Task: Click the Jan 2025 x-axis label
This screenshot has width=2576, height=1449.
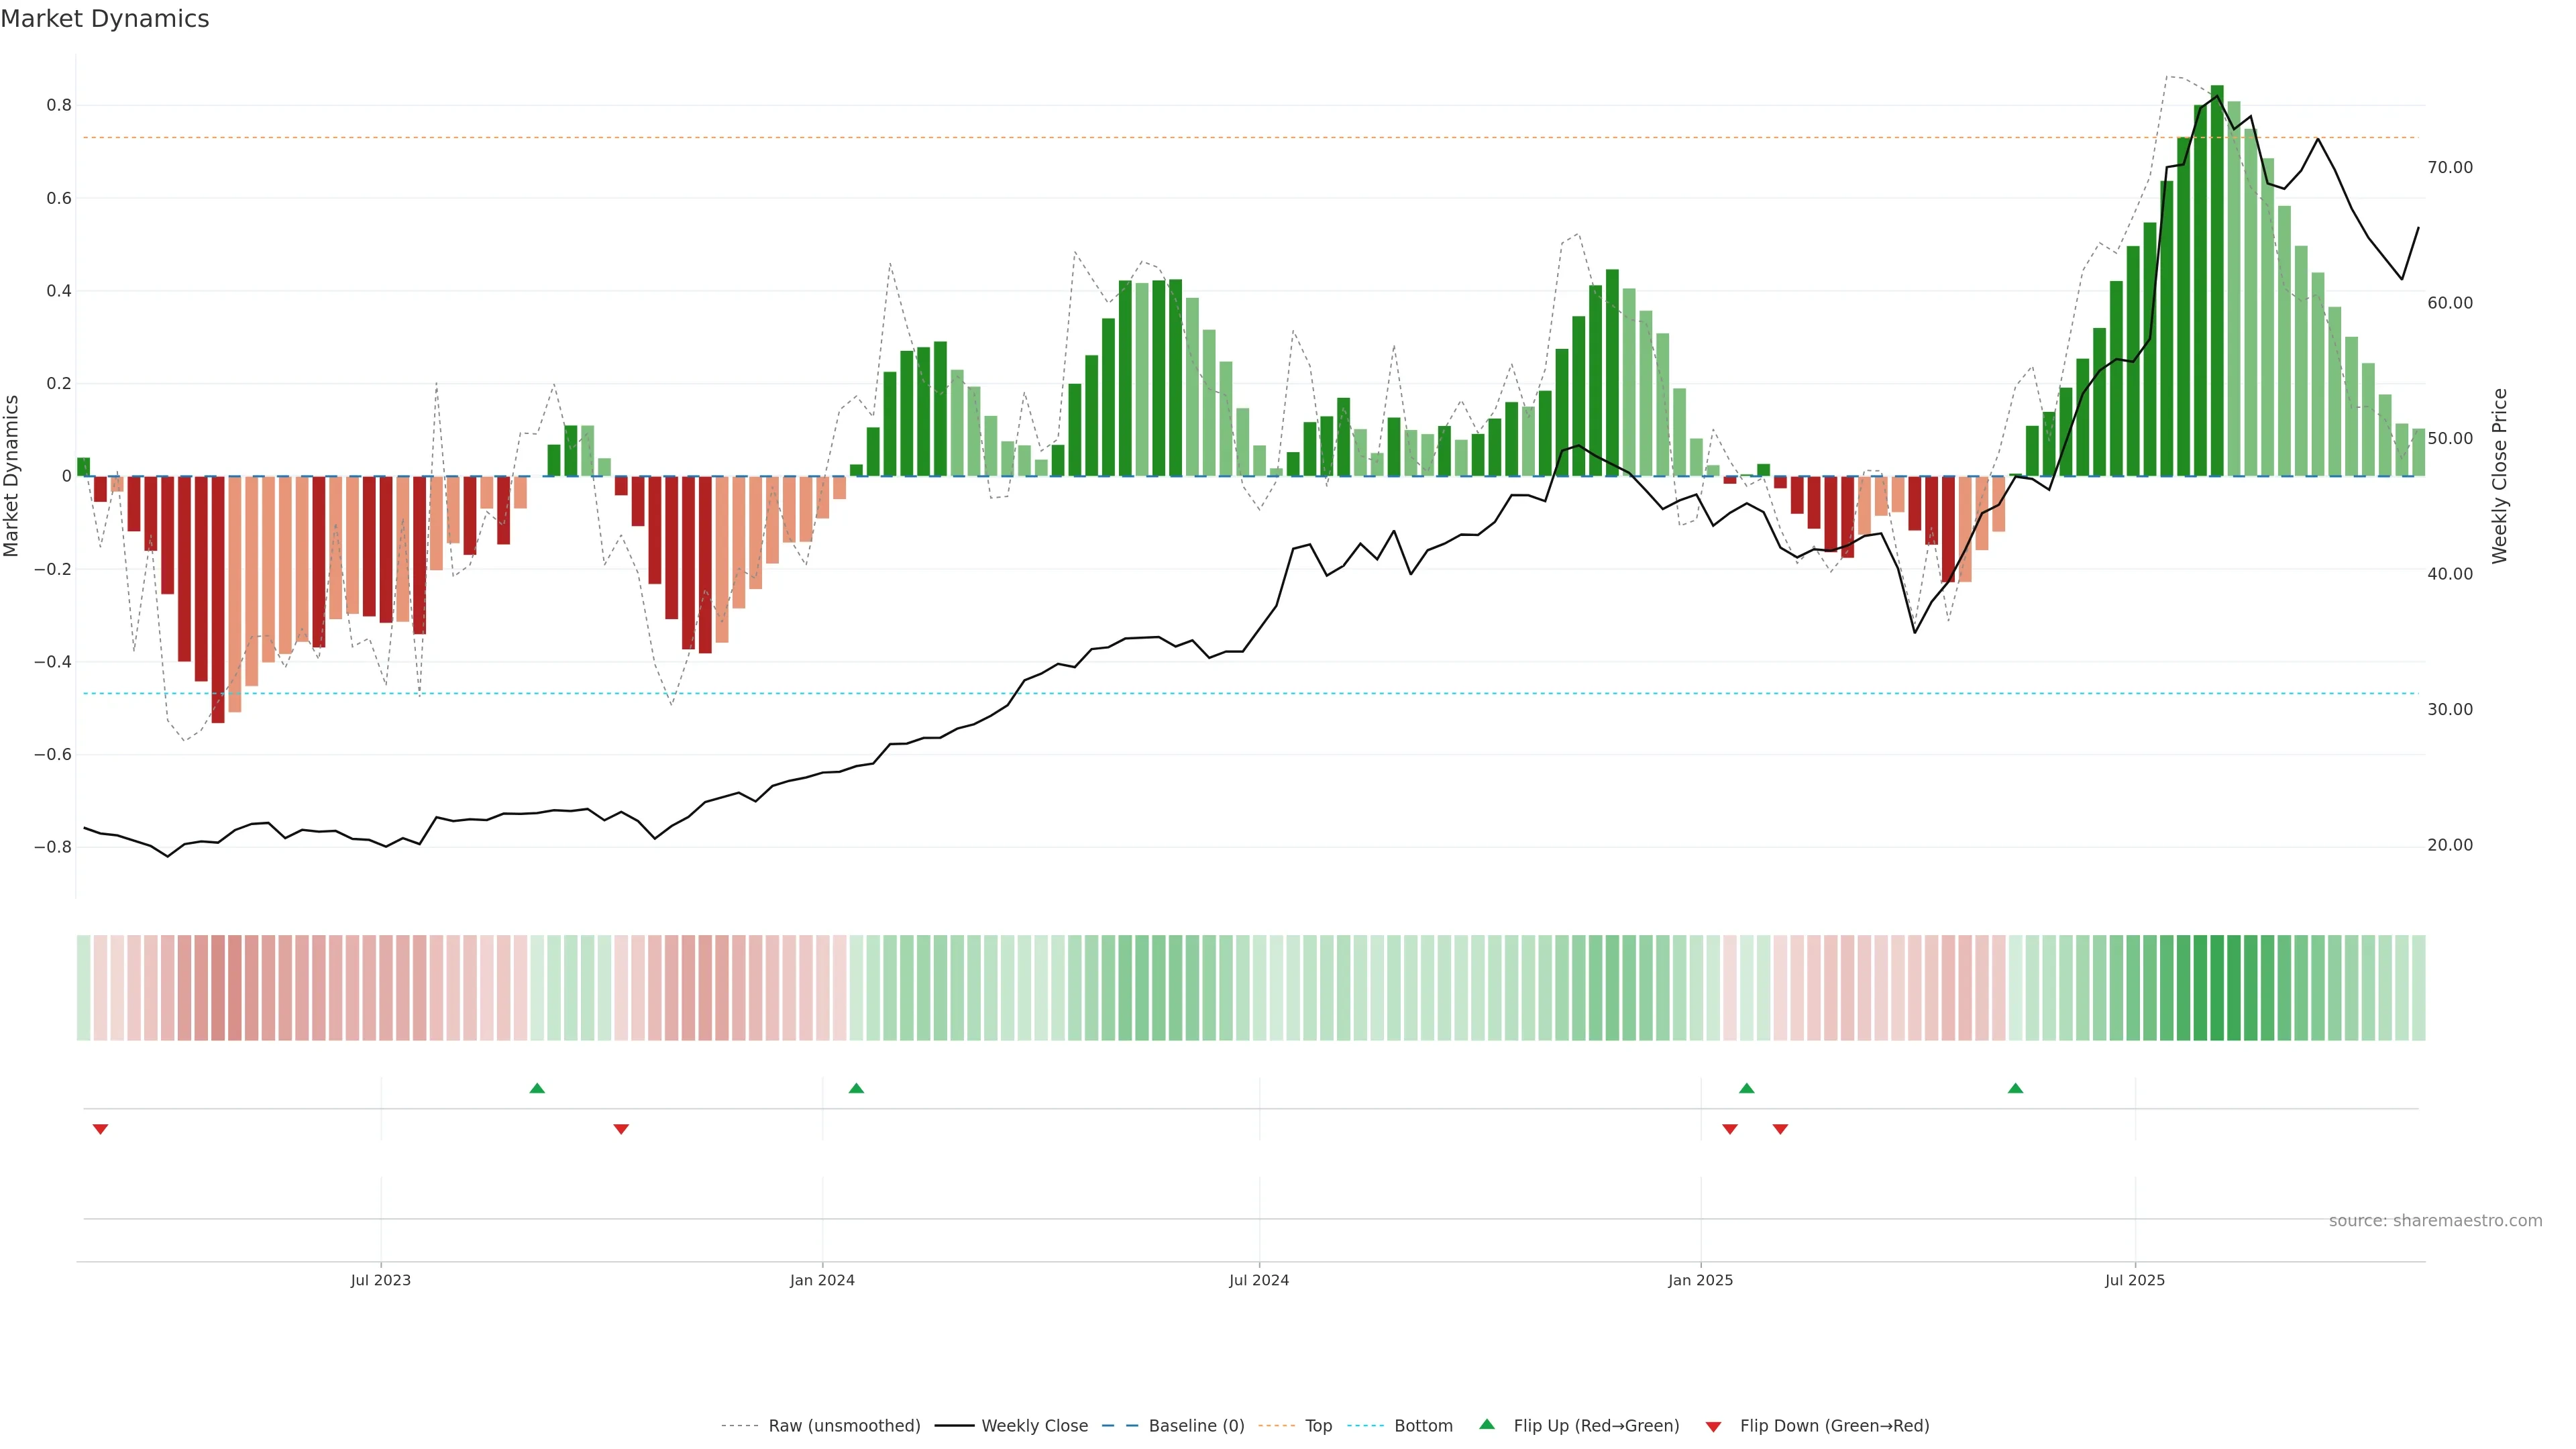Action: [1700, 1280]
